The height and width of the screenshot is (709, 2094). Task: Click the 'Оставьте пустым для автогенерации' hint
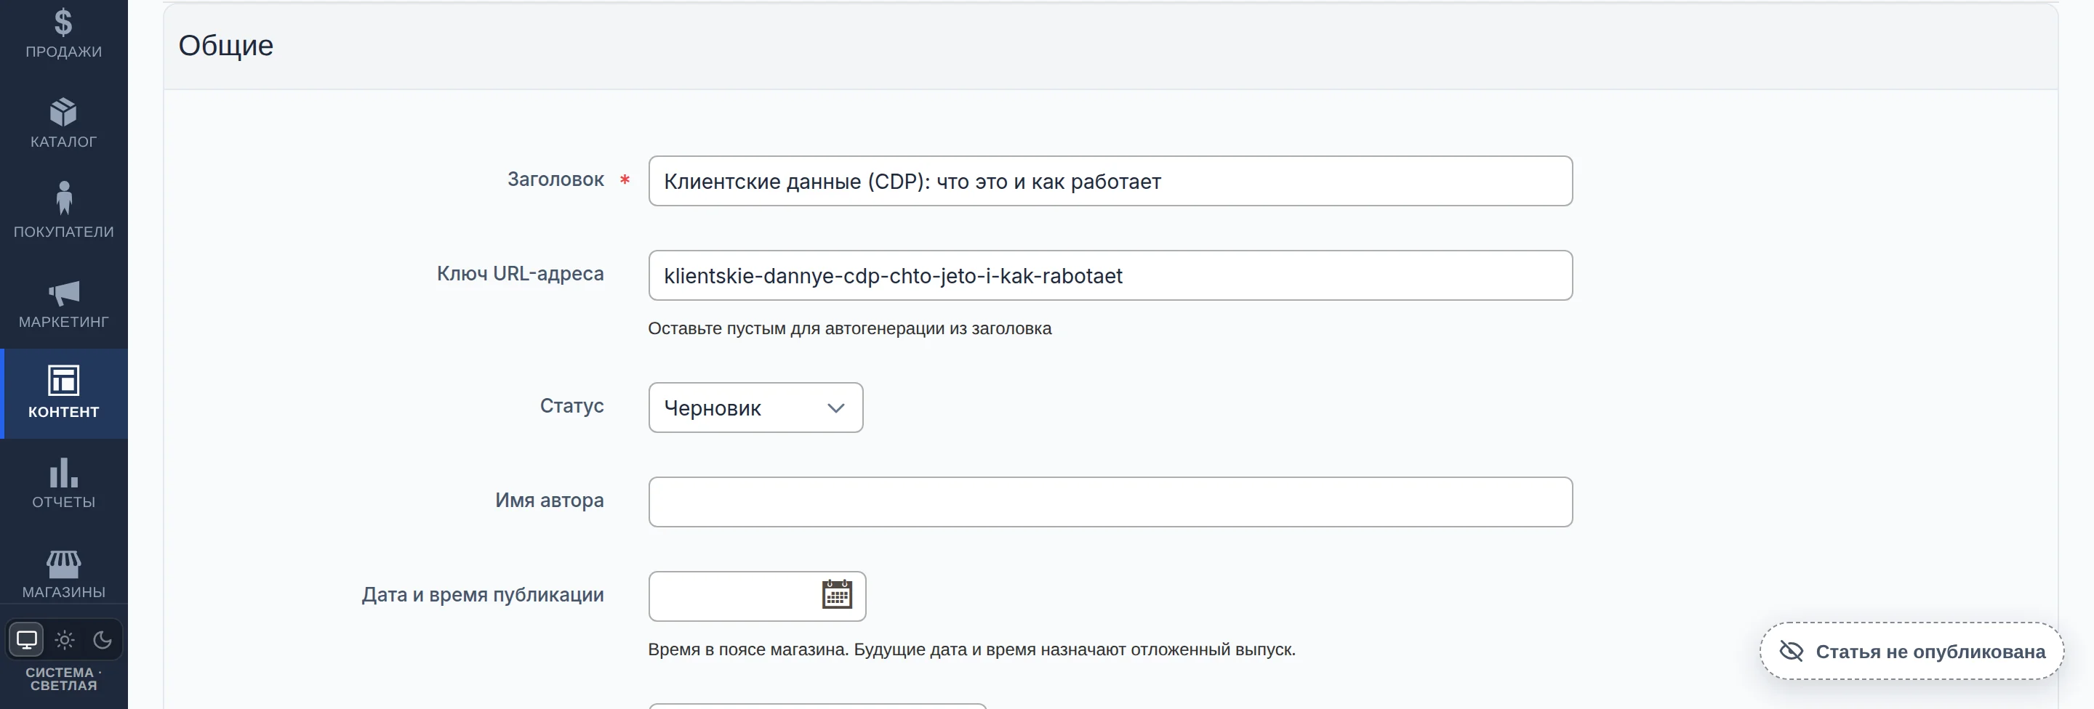coord(849,329)
